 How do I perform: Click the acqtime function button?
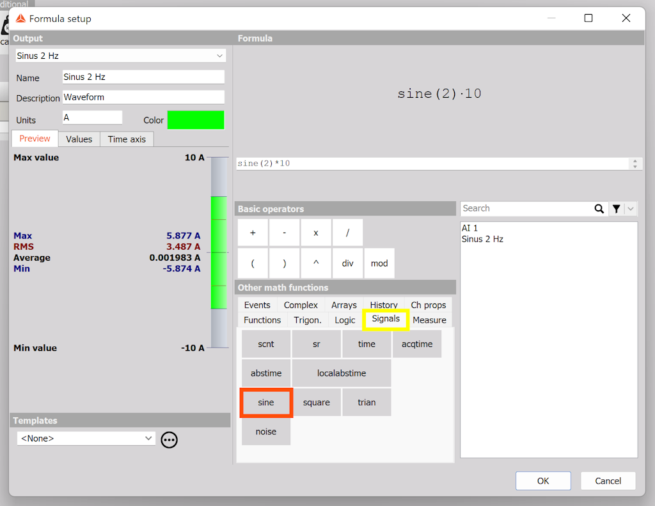(x=416, y=343)
